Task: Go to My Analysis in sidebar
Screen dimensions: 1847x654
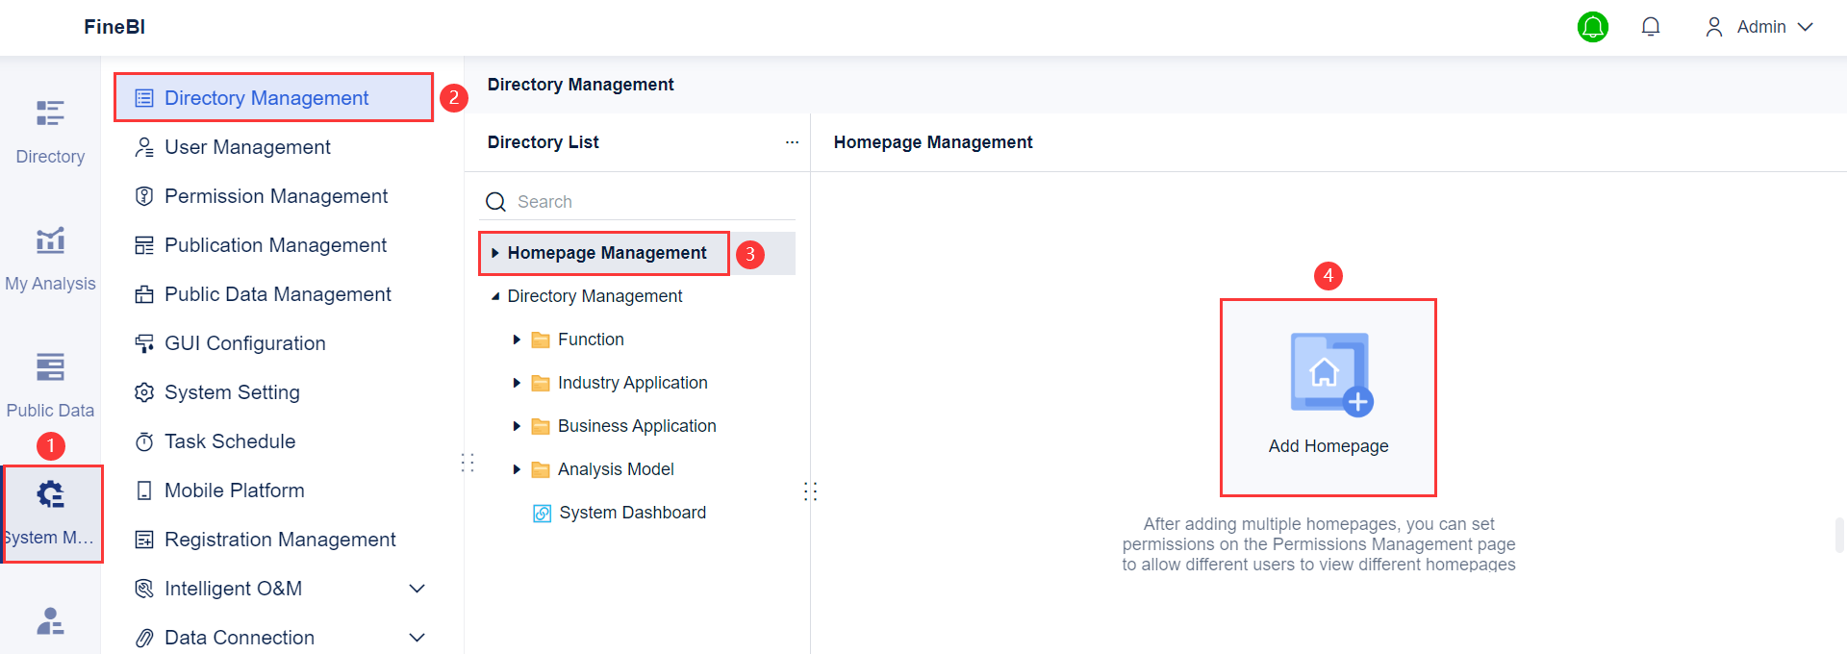Action: click(50, 260)
